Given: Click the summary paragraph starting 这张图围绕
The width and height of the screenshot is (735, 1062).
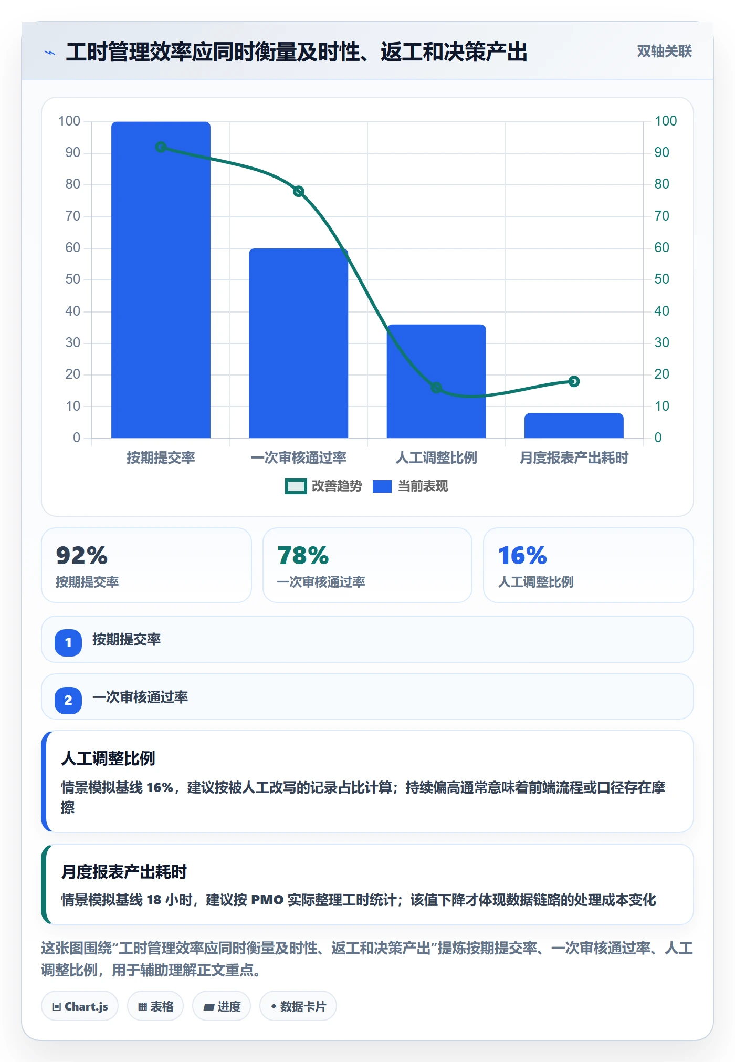Looking at the screenshot, I should (x=367, y=959).
